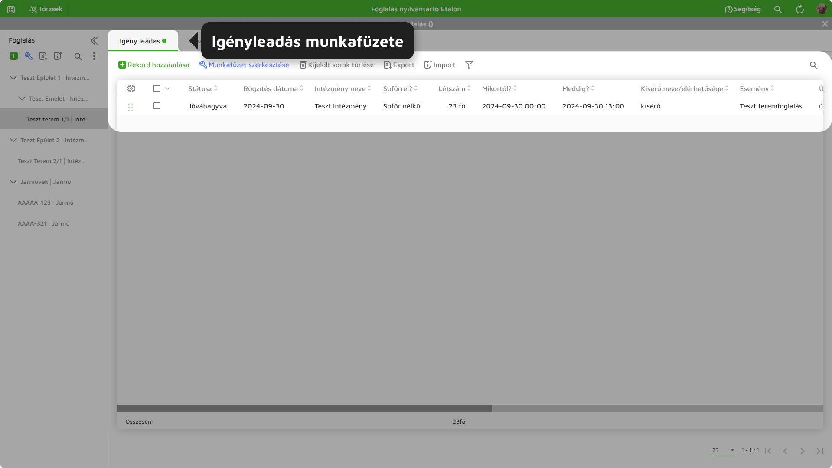
Task: Open table column settings gear
Action: (x=131, y=88)
